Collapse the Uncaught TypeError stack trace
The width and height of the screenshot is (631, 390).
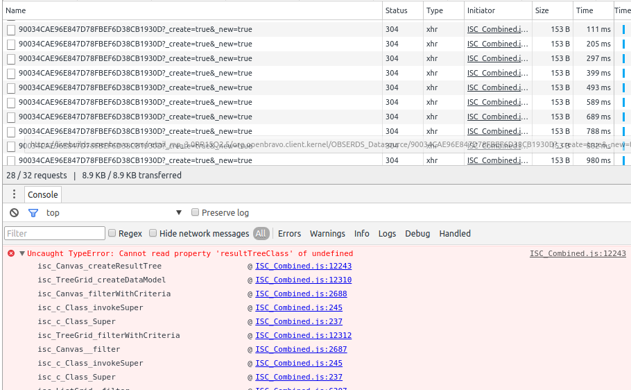22,254
